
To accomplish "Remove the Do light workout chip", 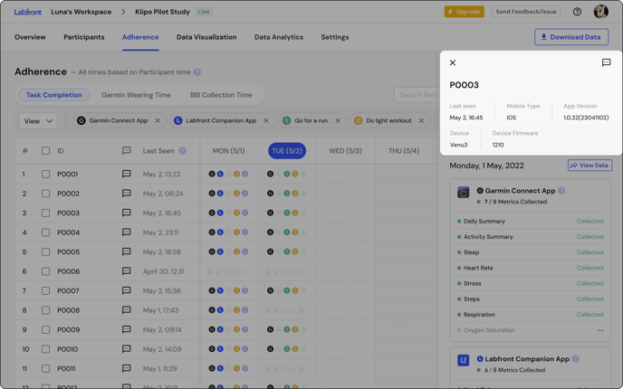I will pyautogui.click(x=422, y=120).
